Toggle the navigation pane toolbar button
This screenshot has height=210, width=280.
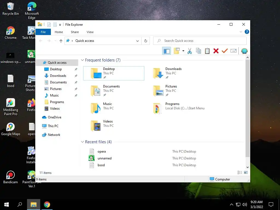[167, 51]
